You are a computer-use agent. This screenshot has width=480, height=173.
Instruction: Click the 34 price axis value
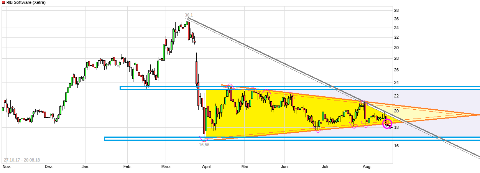(x=396, y=28)
